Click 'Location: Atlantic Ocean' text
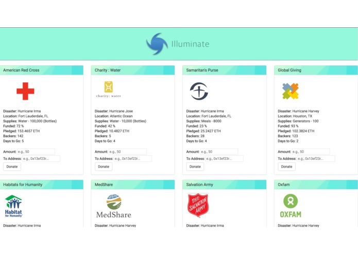Image resolution: width=358 pixels, height=254 pixels. (114, 116)
